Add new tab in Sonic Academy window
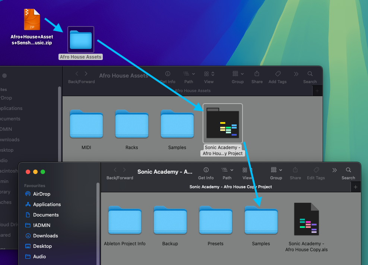This screenshot has width=368, height=265. pos(356,187)
